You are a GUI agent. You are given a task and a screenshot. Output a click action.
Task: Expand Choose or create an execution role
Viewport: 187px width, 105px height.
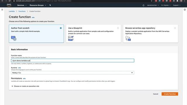tap(25, 86)
